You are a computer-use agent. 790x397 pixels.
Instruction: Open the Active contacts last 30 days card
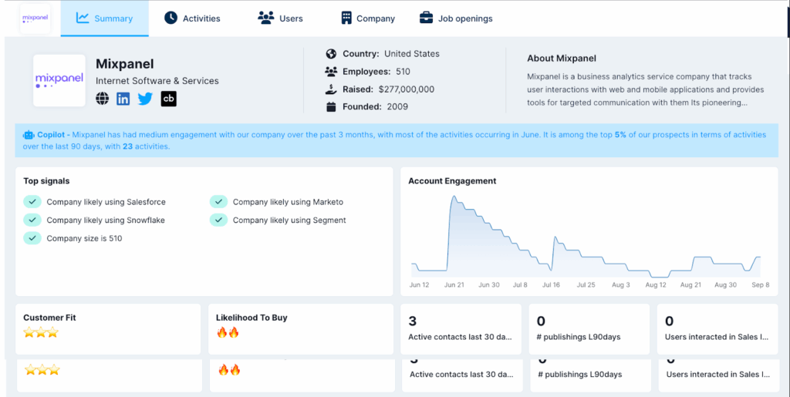[461, 329]
